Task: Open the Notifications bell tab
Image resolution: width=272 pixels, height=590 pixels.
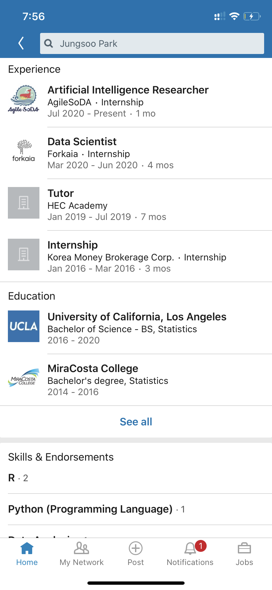Action: click(x=190, y=554)
